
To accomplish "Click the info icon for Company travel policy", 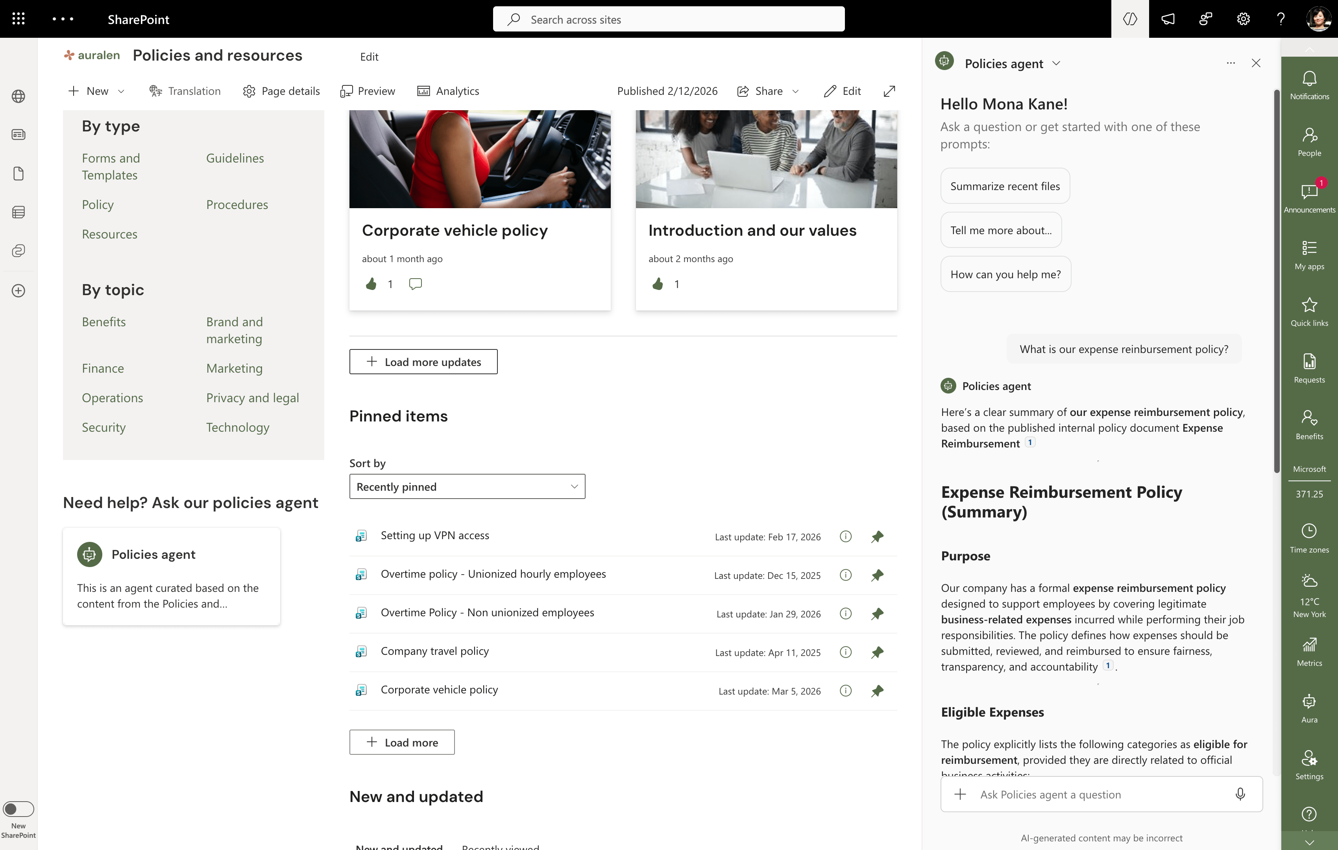I will tap(845, 652).
